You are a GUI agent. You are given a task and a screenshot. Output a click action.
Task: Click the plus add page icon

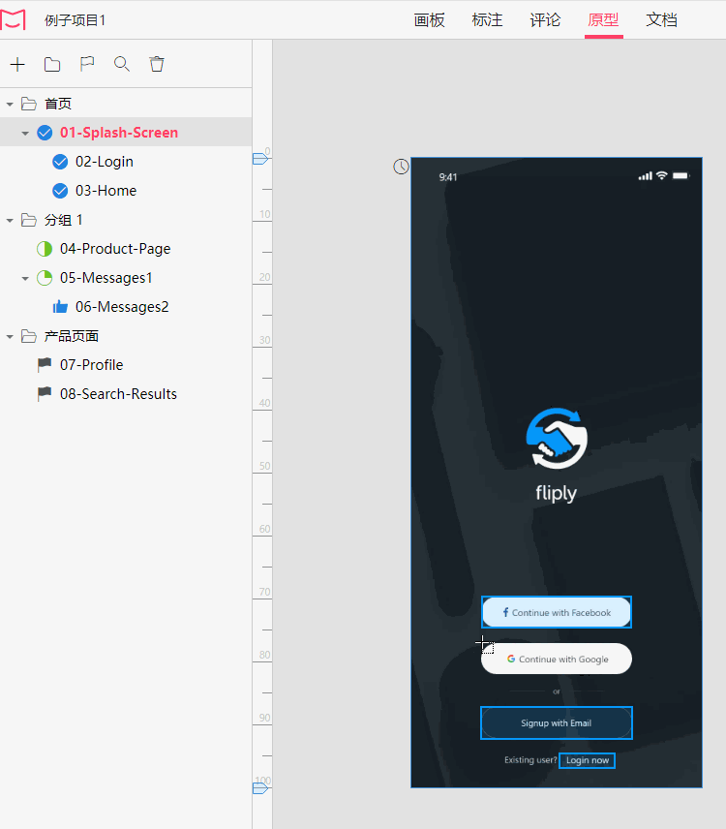tap(17, 65)
